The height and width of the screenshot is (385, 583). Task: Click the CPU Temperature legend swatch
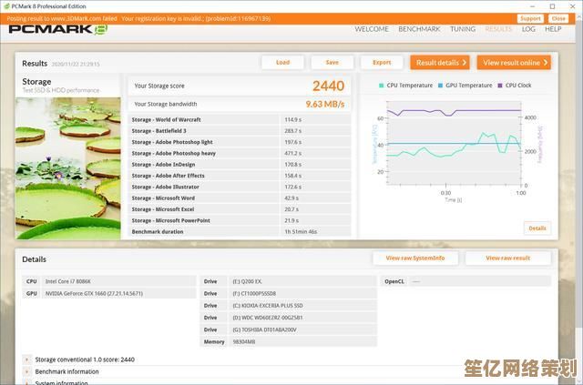coord(381,86)
